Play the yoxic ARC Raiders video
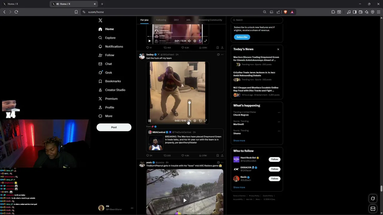The width and height of the screenshot is (383, 215). point(185,200)
